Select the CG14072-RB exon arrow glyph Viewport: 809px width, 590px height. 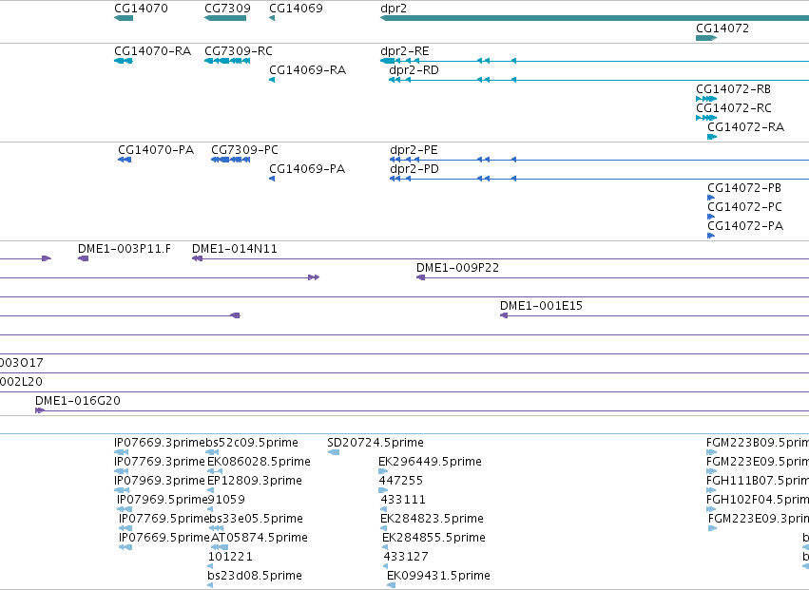(706, 99)
